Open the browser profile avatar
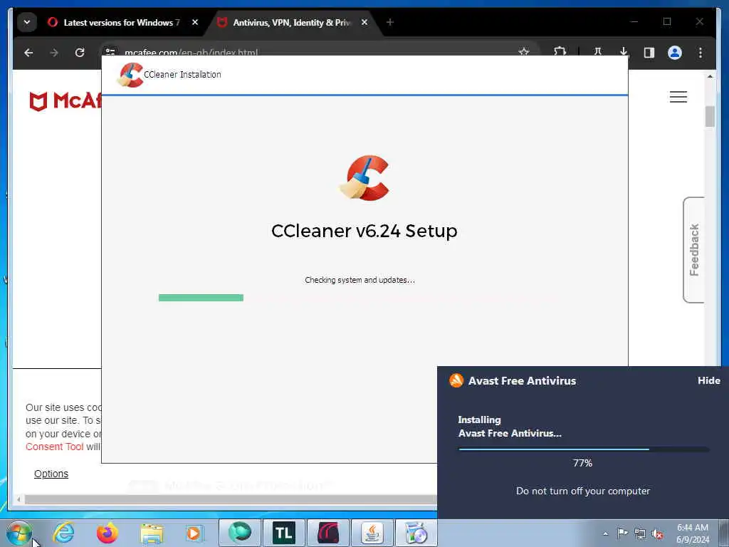Image resolution: width=729 pixels, height=547 pixels. click(x=675, y=53)
